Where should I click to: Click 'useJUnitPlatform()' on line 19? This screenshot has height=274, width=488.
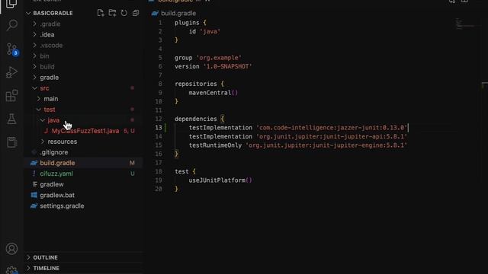click(220, 180)
